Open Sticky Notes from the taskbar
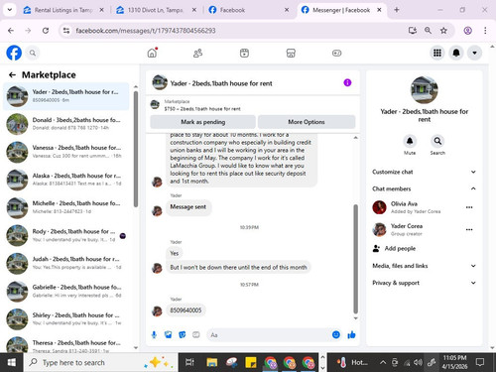 [251, 363]
